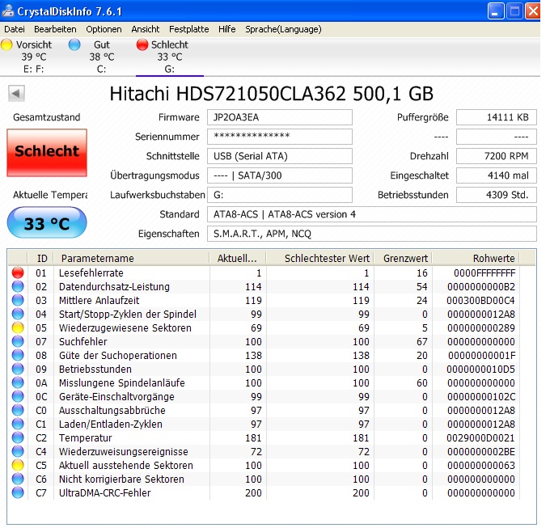Click the status icon in Betriebsstunden row 09
Image resolution: width=550 pixels, height=528 pixels.
pyautogui.click(x=18, y=369)
